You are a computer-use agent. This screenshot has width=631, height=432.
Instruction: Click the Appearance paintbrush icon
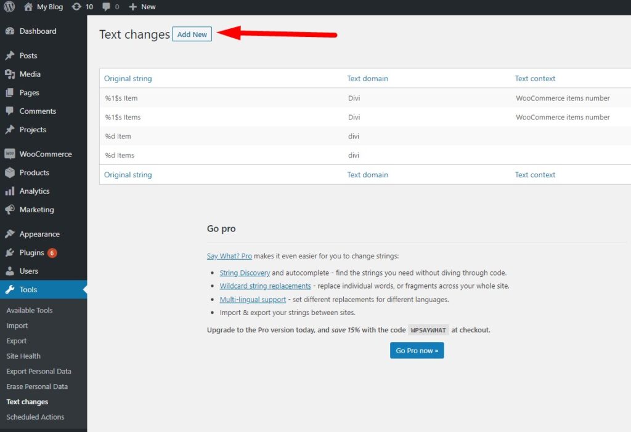tap(10, 234)
